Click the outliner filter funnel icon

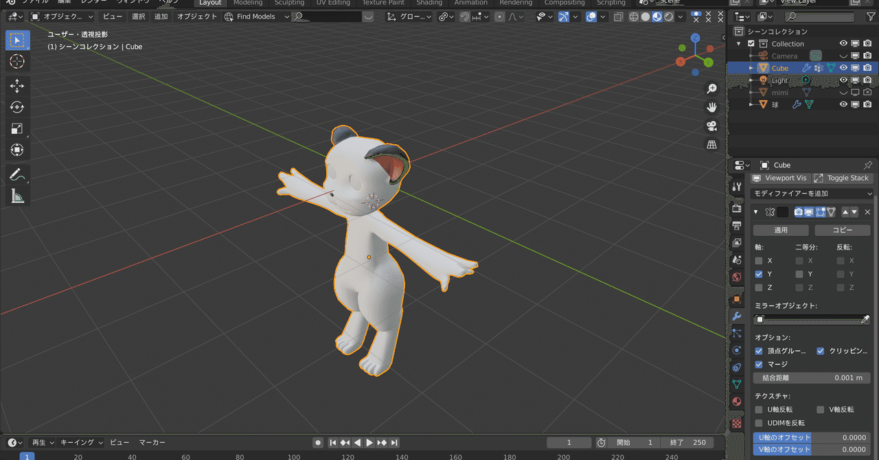click(871, 16)
